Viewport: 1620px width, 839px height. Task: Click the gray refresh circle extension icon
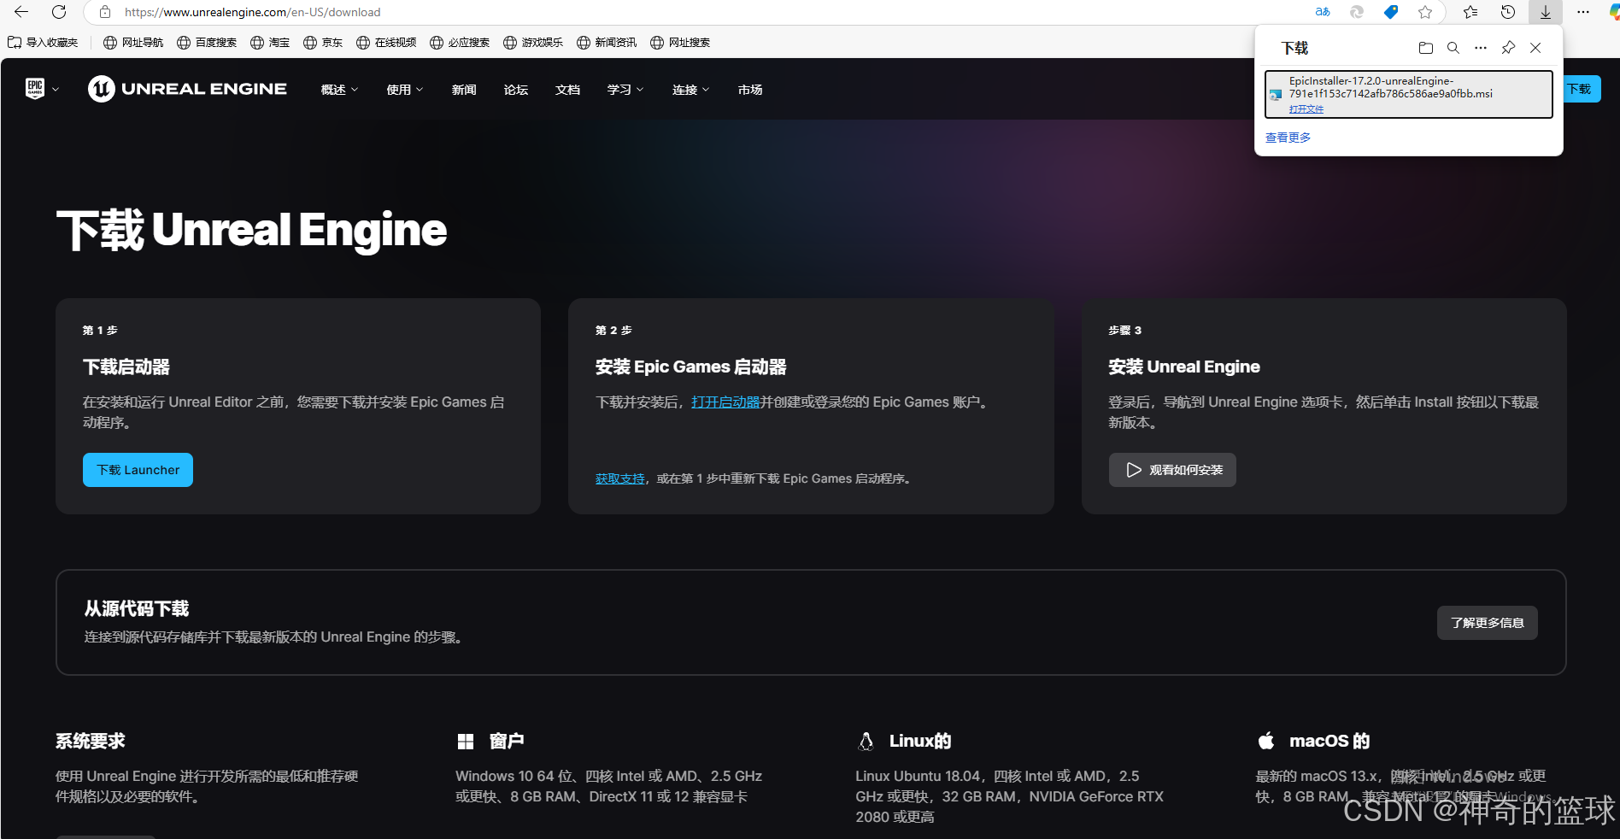[x=1357, y=12]
